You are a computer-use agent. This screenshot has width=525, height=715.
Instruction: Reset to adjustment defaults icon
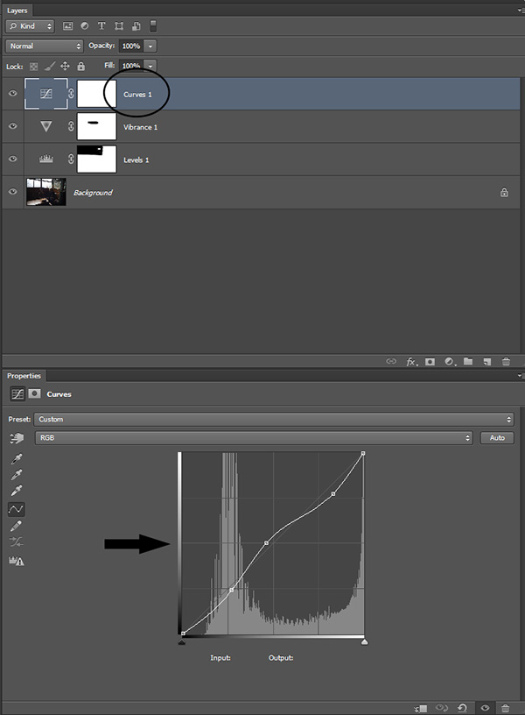click(463, 708)
